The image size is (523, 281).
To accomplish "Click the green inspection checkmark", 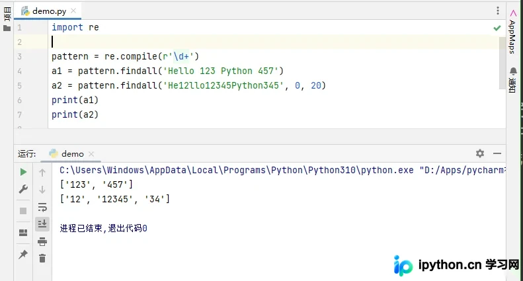I will pos(497,28).
